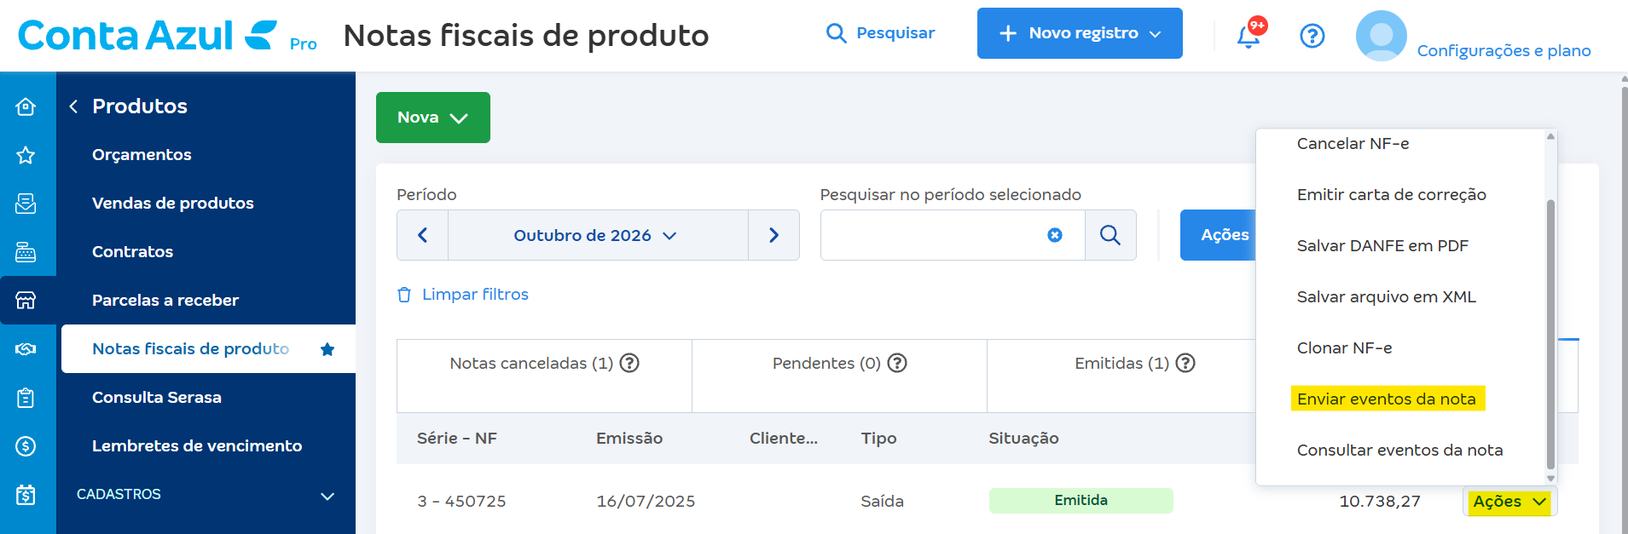The image size is (1628, 534).
Task: Open the row Ações dropdown for 3 - 450725
Action: (x=1509, y=502)
